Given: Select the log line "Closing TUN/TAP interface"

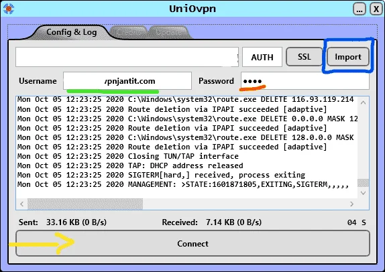Looking at the screenshot, I should point(127,156).
